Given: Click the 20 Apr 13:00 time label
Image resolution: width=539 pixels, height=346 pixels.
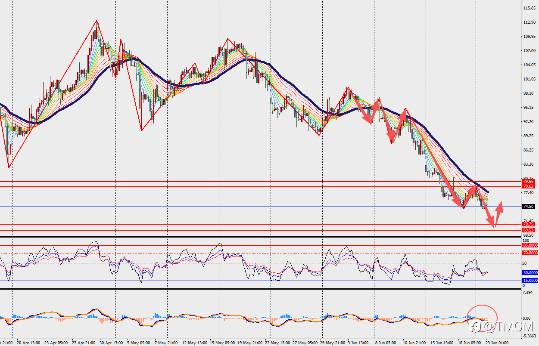Looking at the screenshot, I should coord(28,343).
